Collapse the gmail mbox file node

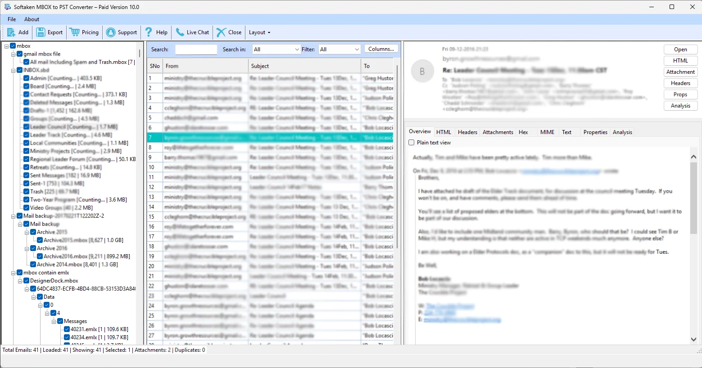click(14, 54)
